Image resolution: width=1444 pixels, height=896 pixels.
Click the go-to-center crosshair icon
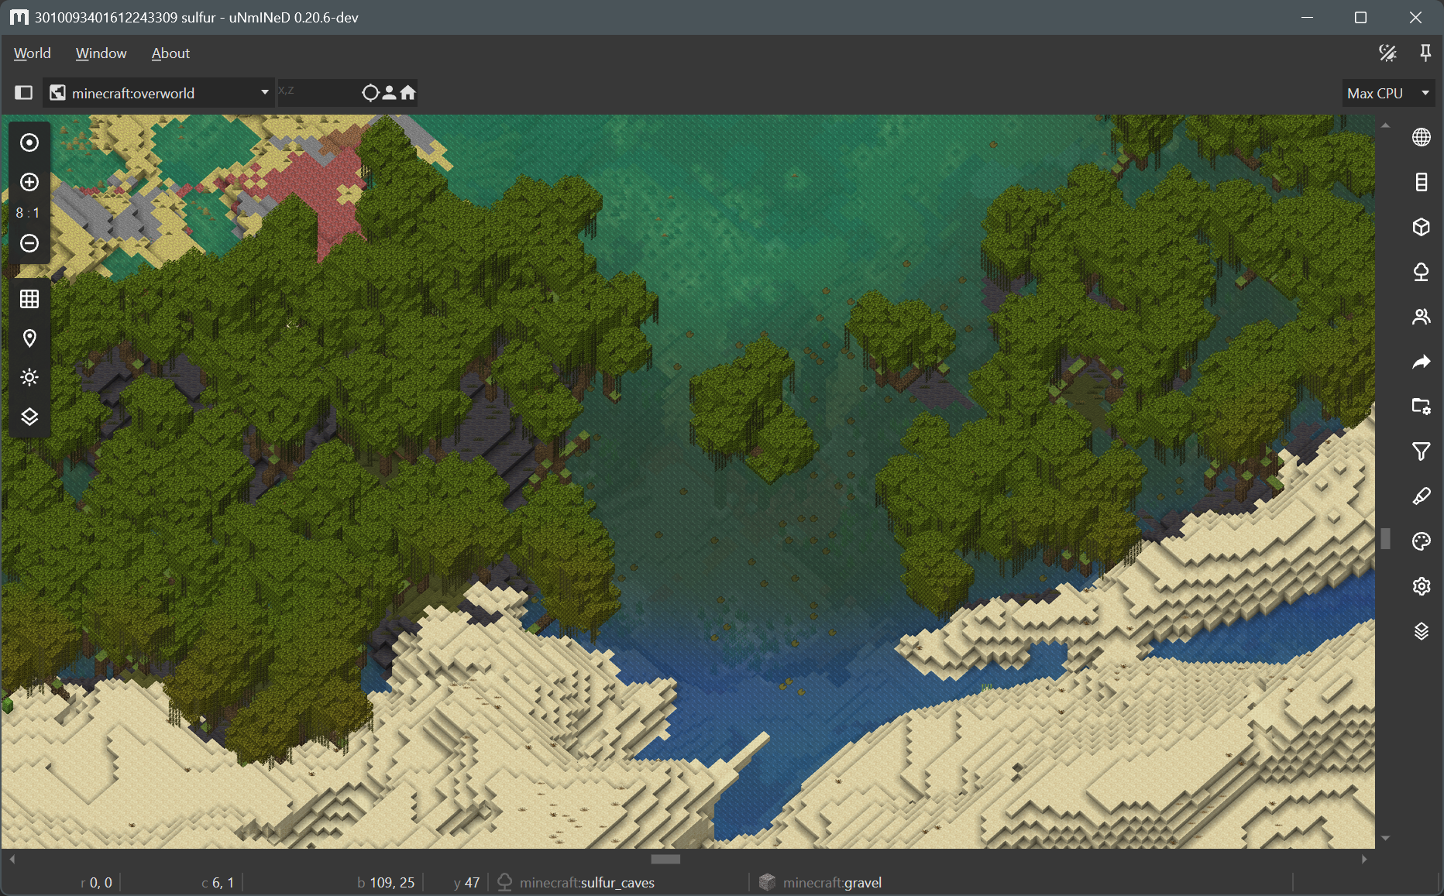[x=370, y=93]
